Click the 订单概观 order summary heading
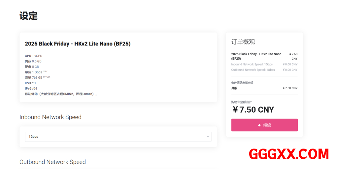The width and height of the screenshot is (338, 169). 243,42
